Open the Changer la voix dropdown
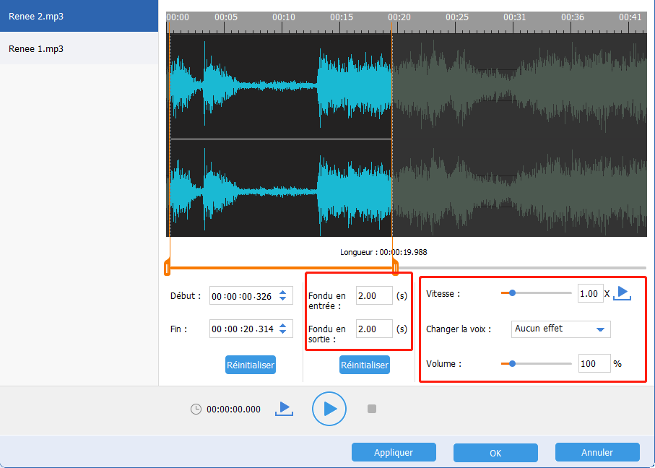The image size is (655, 468). pyautogui.click(x=560, y=329)
